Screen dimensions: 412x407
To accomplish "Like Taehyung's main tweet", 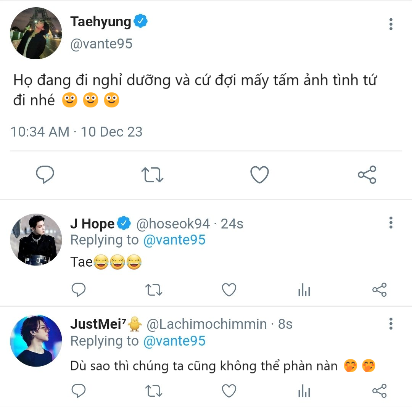I will point(259,175).
